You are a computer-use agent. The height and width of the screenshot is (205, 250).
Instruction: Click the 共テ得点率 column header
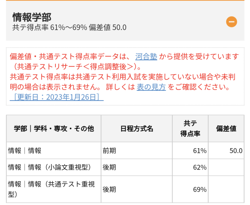(192, 129)
